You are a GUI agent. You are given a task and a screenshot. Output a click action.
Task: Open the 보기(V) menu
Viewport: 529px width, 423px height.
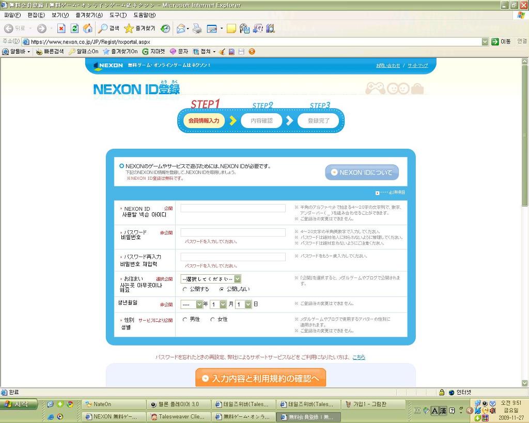coord(60,15)
